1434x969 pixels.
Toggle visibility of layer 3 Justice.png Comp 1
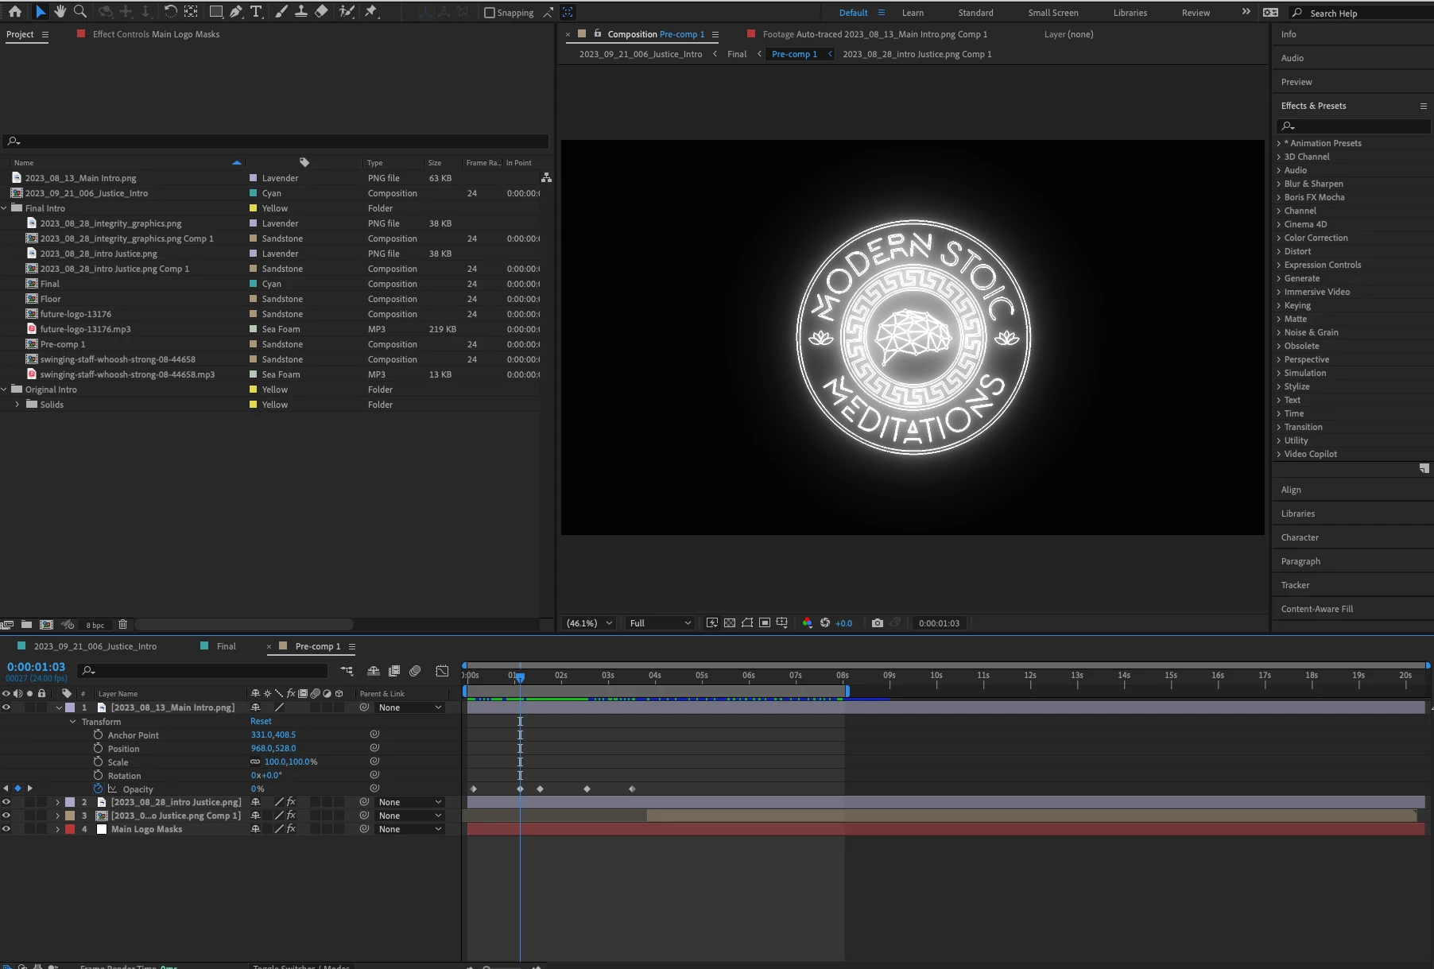[x=6, y=816]
